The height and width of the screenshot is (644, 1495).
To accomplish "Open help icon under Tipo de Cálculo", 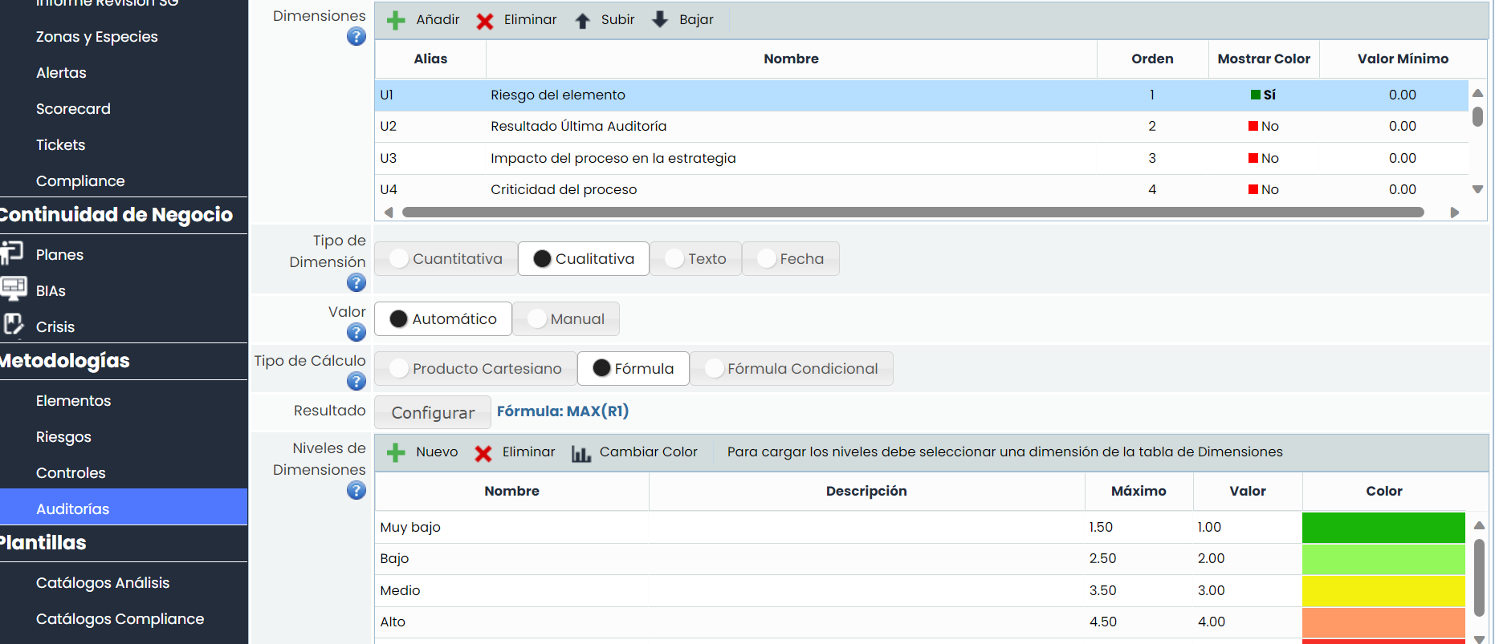I will [x=356, y=382].
